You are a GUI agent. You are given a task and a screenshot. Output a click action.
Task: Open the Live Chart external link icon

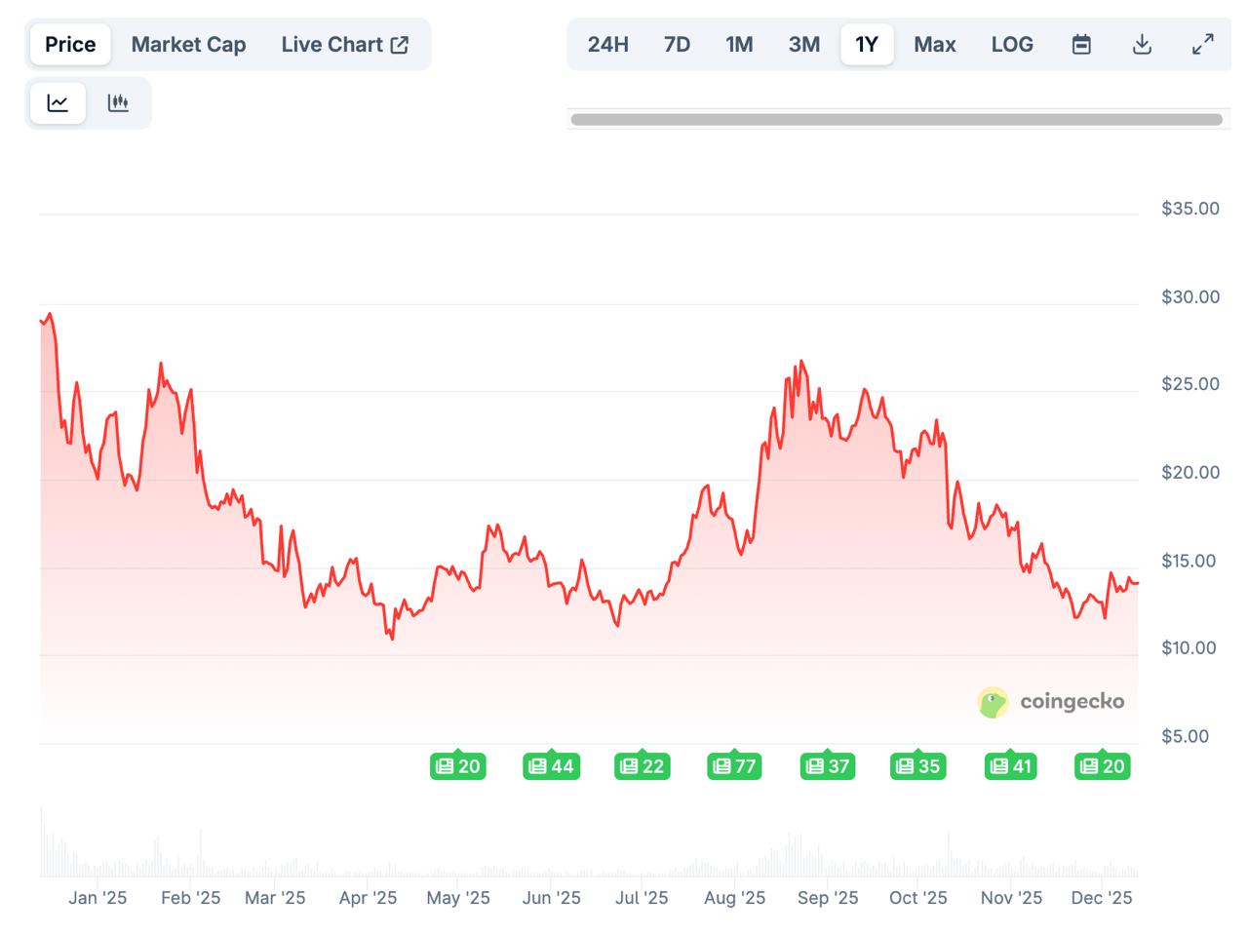tap(400, 43)
